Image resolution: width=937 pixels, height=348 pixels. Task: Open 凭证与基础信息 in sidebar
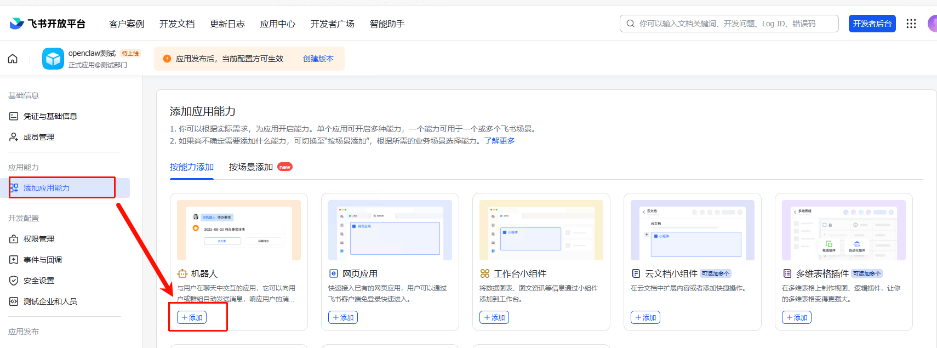coord(50,116)
